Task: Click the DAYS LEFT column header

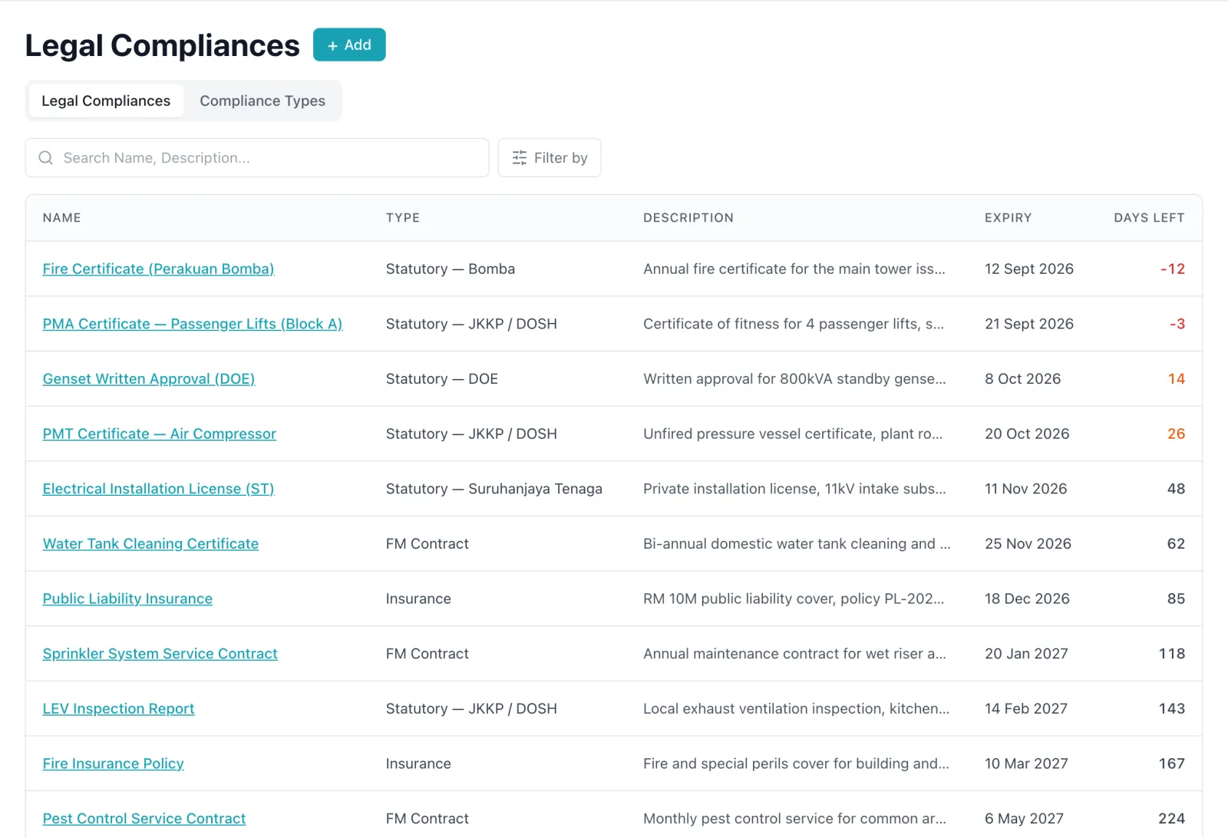Action: click(1149, 218)
